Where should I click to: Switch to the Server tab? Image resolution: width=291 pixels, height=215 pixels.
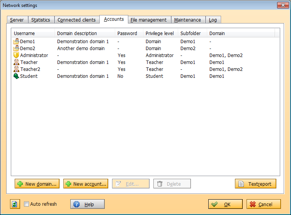click(x=17, y=20)
